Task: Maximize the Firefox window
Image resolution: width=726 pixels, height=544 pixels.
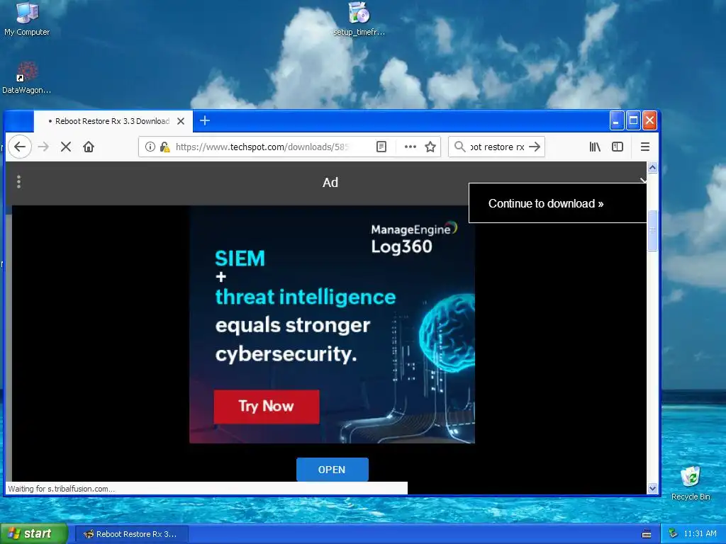Action: (x=633, y=120)
